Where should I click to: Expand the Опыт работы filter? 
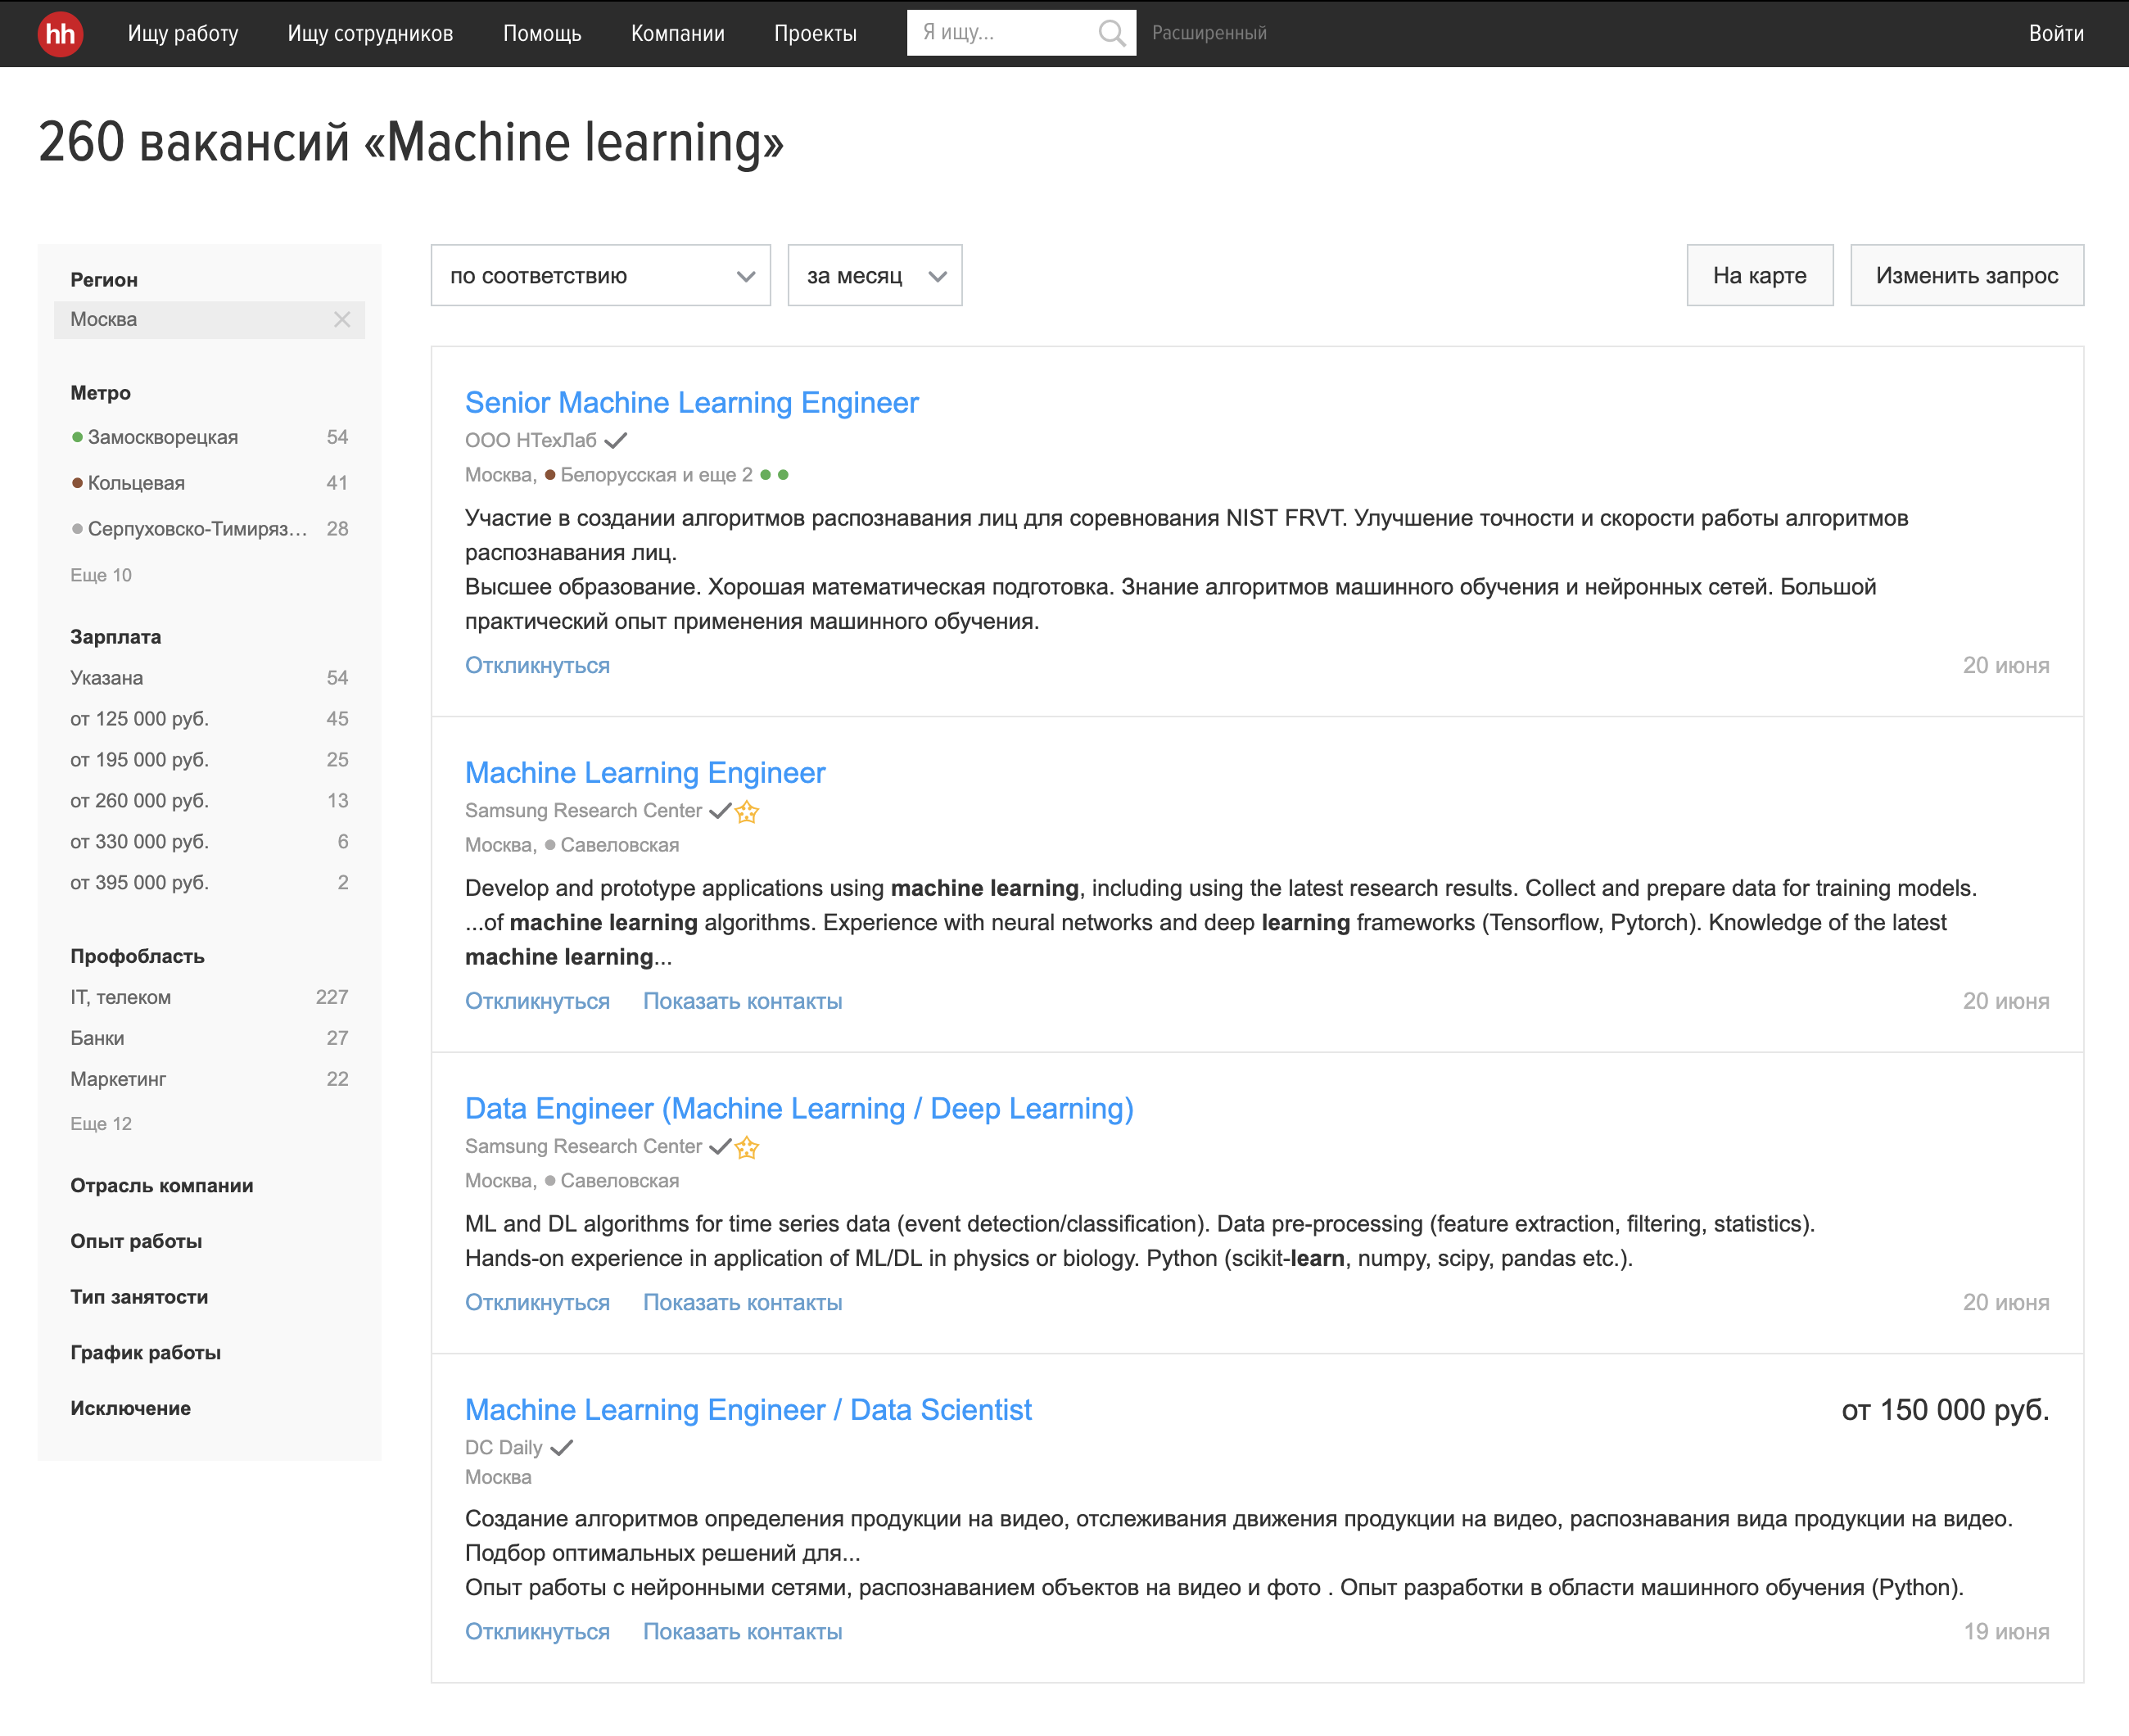[x=136, y=1241]
